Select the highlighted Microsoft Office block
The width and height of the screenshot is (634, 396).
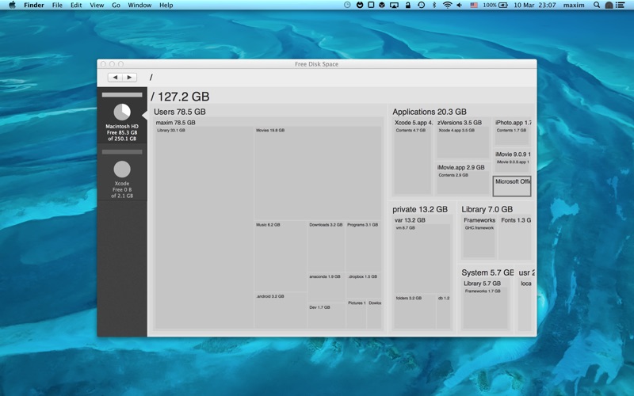[512, 186]
